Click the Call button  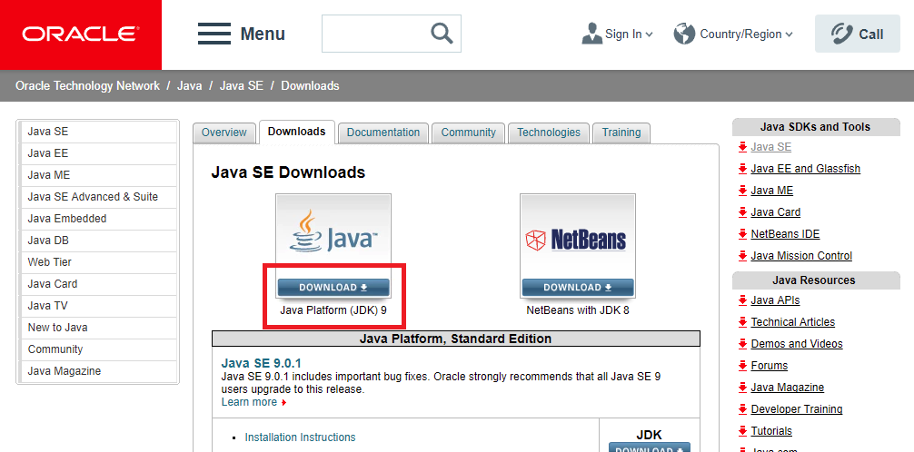pos(858,34)
